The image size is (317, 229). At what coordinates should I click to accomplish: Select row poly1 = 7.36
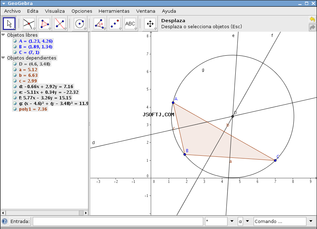[x=33, y=109]
